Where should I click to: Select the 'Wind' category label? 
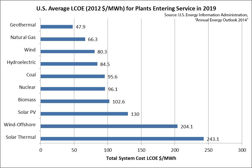coord(30,50)
